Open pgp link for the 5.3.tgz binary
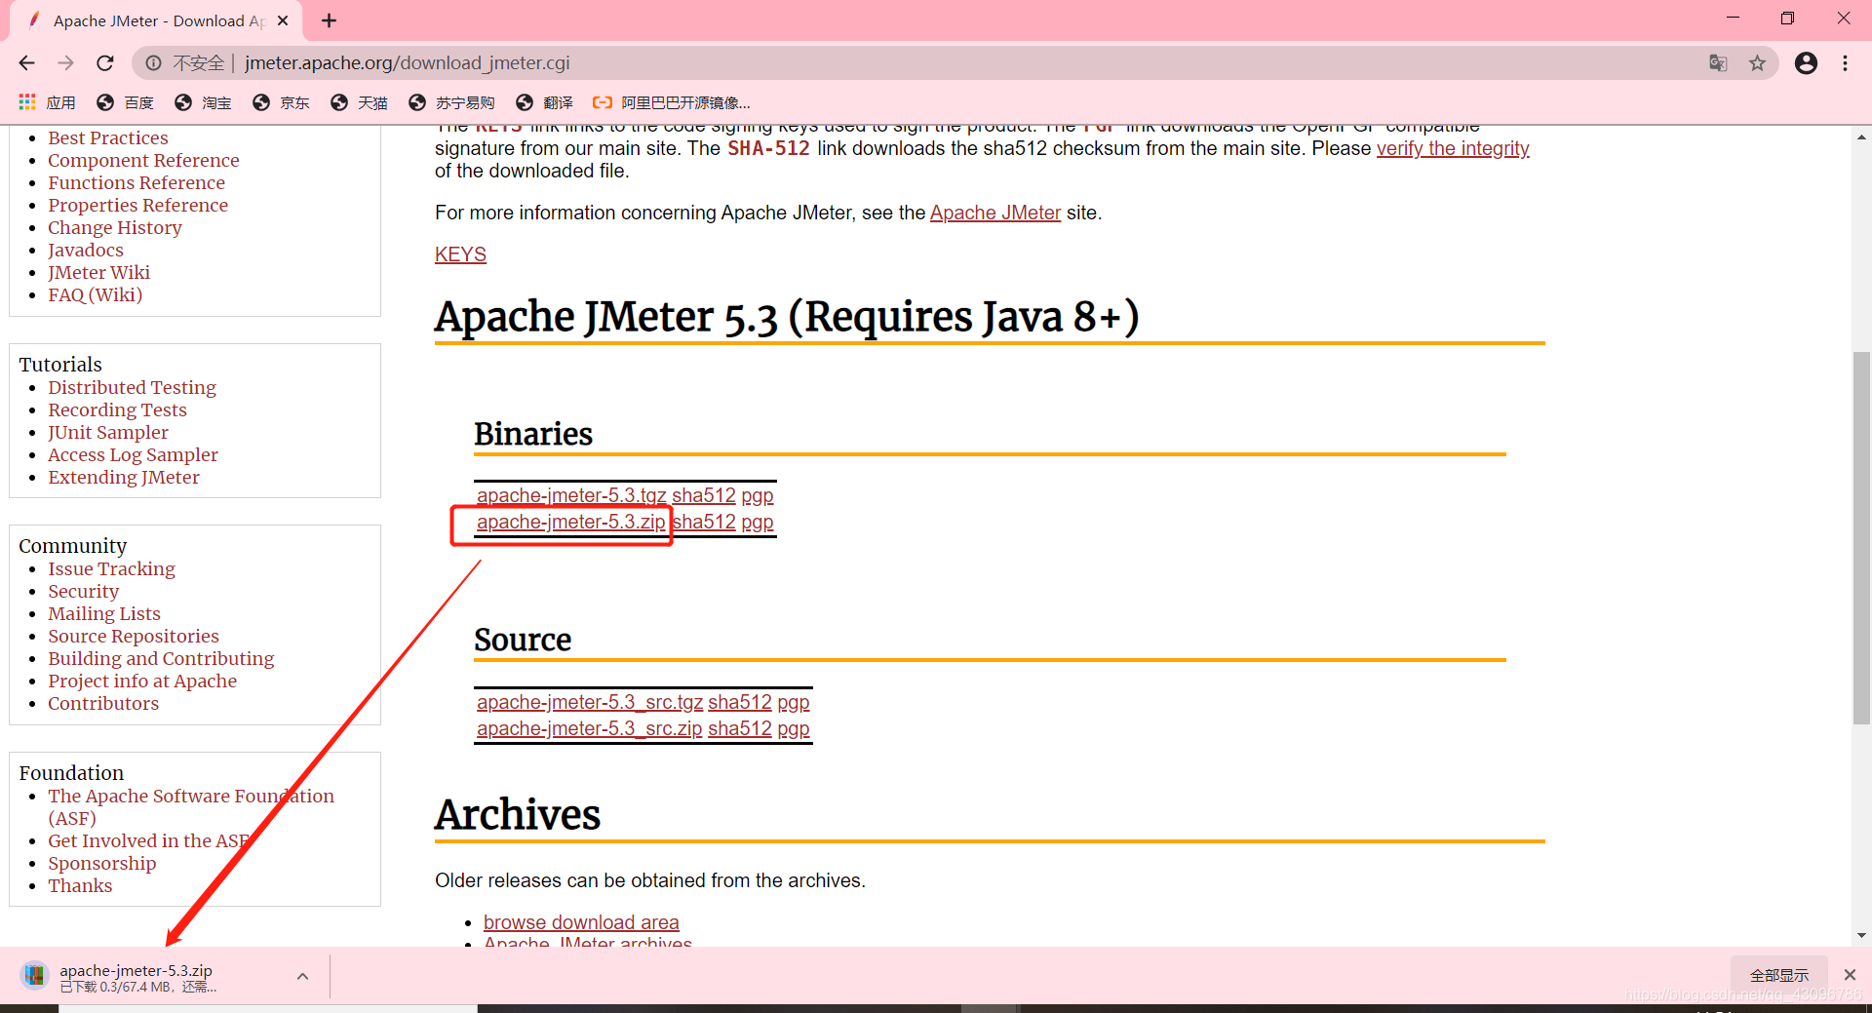Screen dimensions: 1872x1013 point(758,495)
